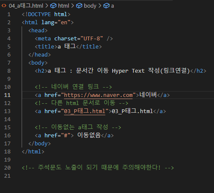
Task: Click the anchor text '이동없음'
Action: tap(89, 135)
